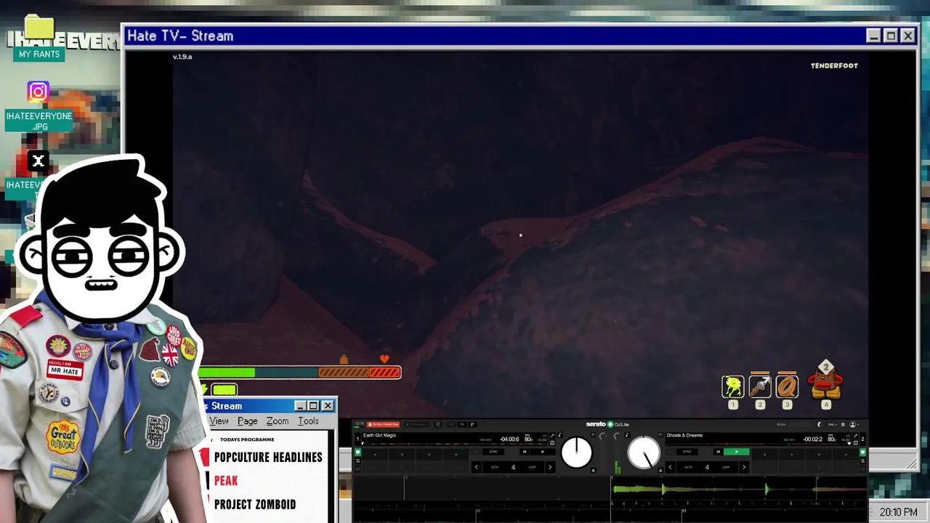Minimize the Hate TV- Stream window

(x=873, y=36)
